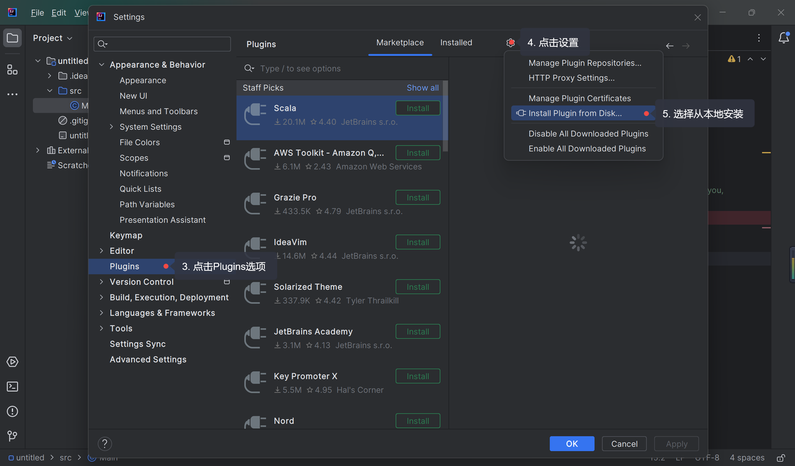Click the plugin search field
The height and width of the screenshot is (466, 795).
click(348, 69)
